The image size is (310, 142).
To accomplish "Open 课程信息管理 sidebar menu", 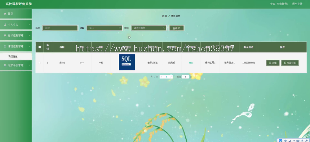I will point(16,47).
